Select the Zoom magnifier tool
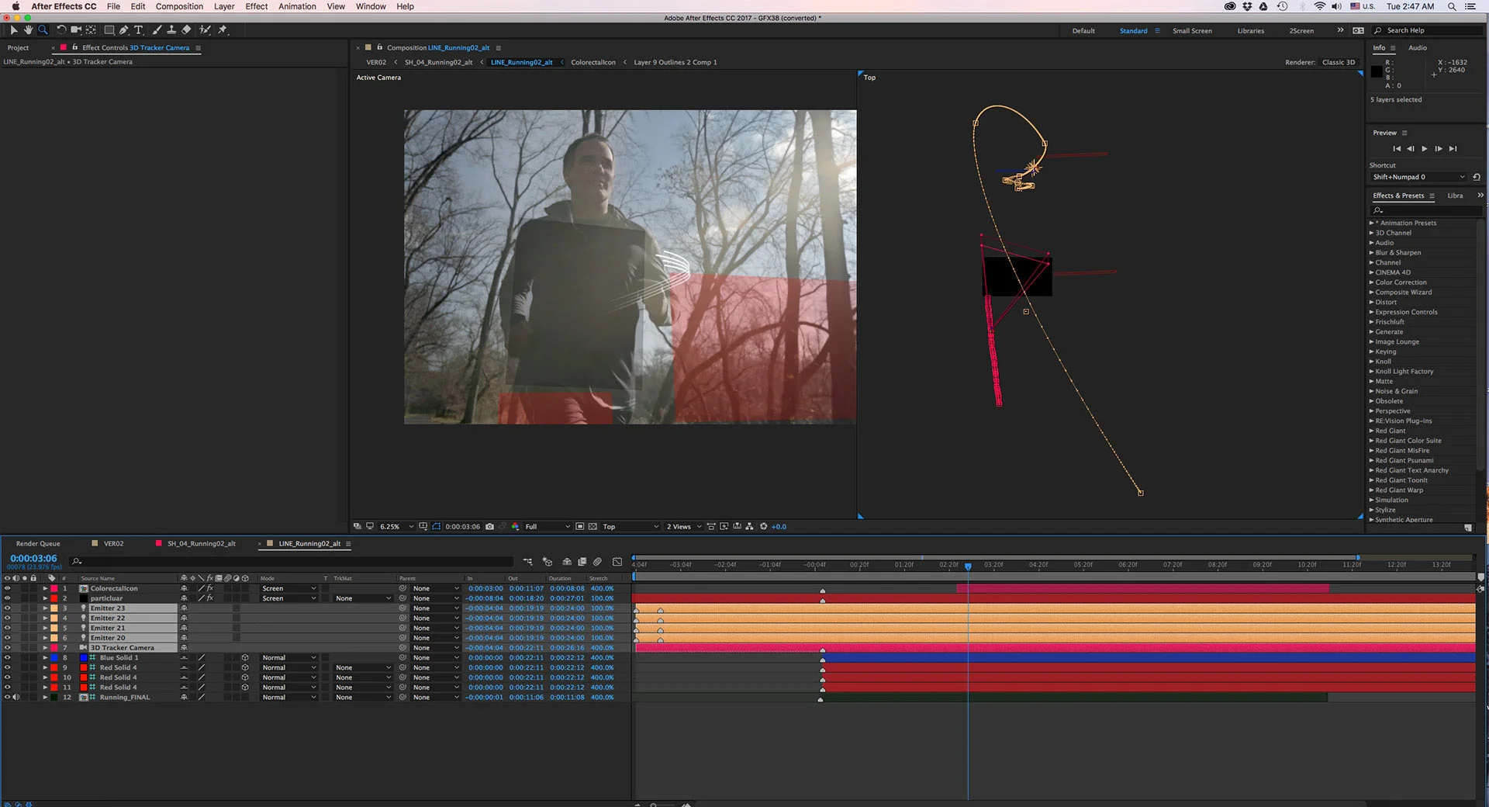Screen dimensions: 1489x807 (43, 29)
